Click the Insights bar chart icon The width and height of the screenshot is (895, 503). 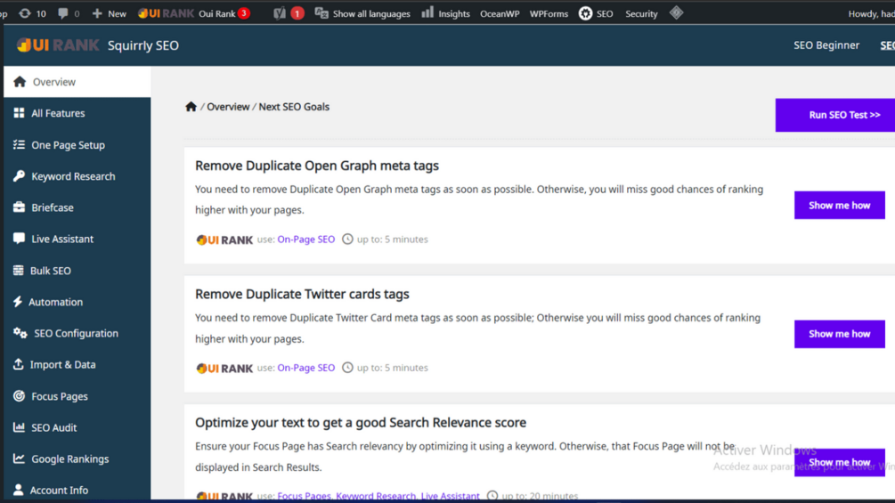click(x=427, y=12)
